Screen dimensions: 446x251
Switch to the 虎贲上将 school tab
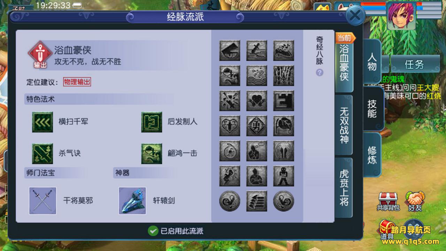[x=344, y=188]
